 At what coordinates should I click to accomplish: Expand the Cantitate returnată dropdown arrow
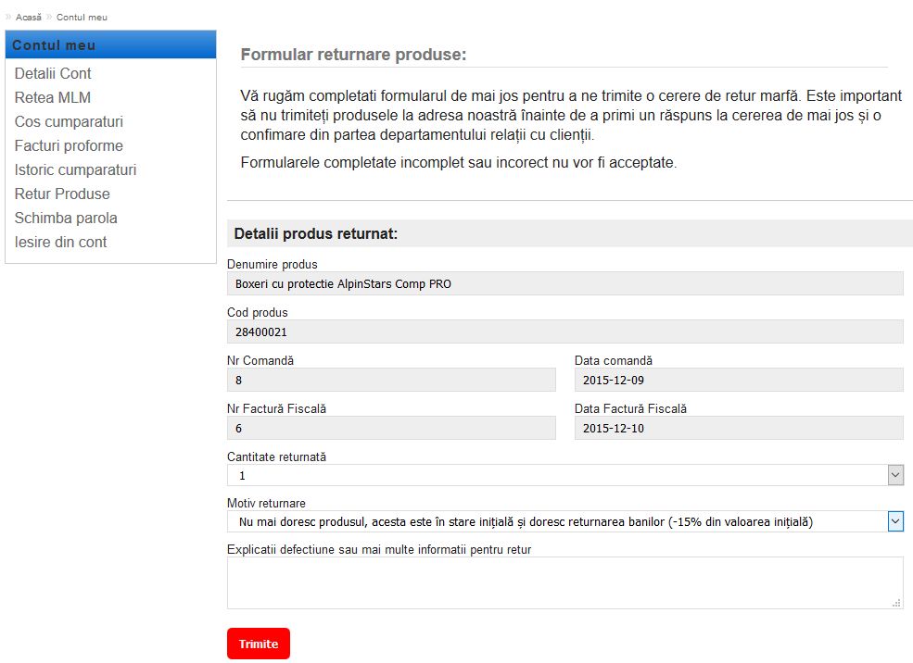coord(895,475)
